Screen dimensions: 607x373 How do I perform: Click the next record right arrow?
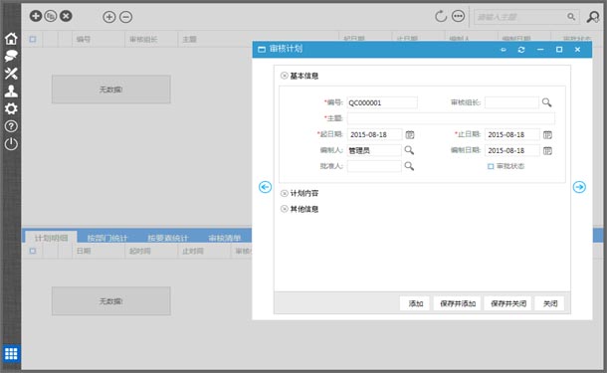579,187
